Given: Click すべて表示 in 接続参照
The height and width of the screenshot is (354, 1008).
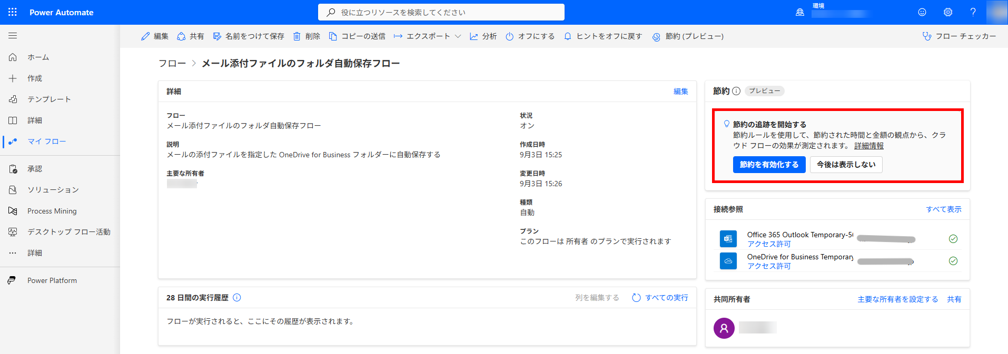Looking at the screenshot, I should coord(944,209).
